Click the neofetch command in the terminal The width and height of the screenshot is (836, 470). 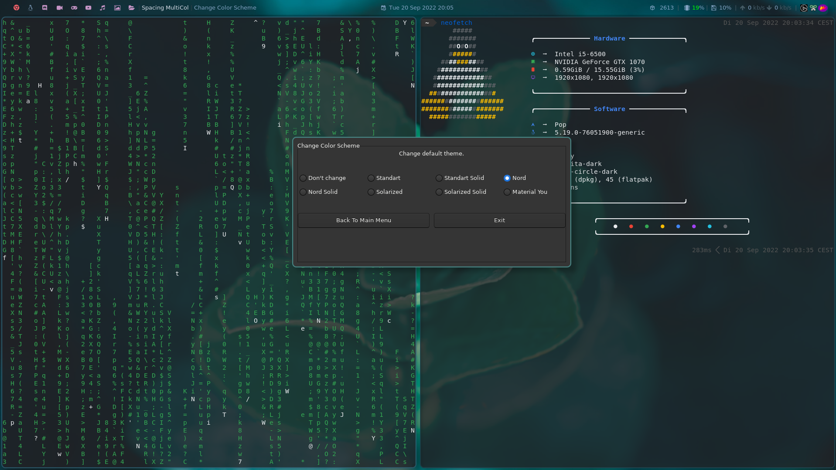(x=456, y=23)
